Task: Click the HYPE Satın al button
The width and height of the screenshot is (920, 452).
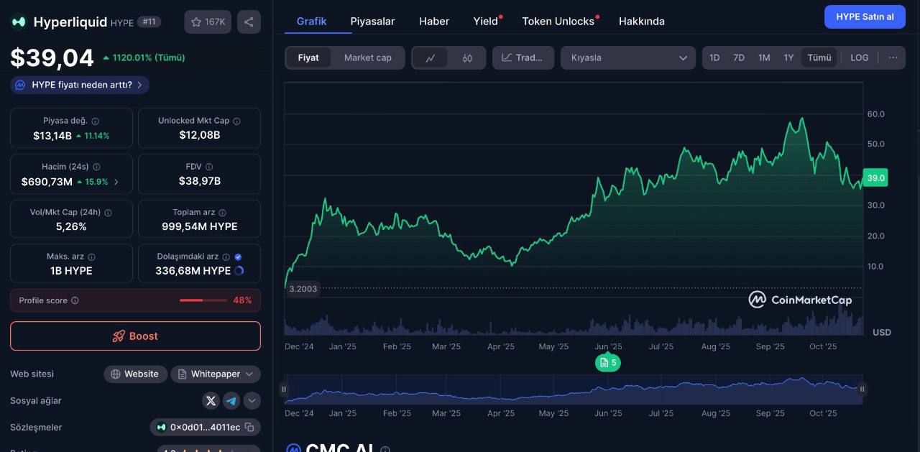Action: [x=865, y=17]
